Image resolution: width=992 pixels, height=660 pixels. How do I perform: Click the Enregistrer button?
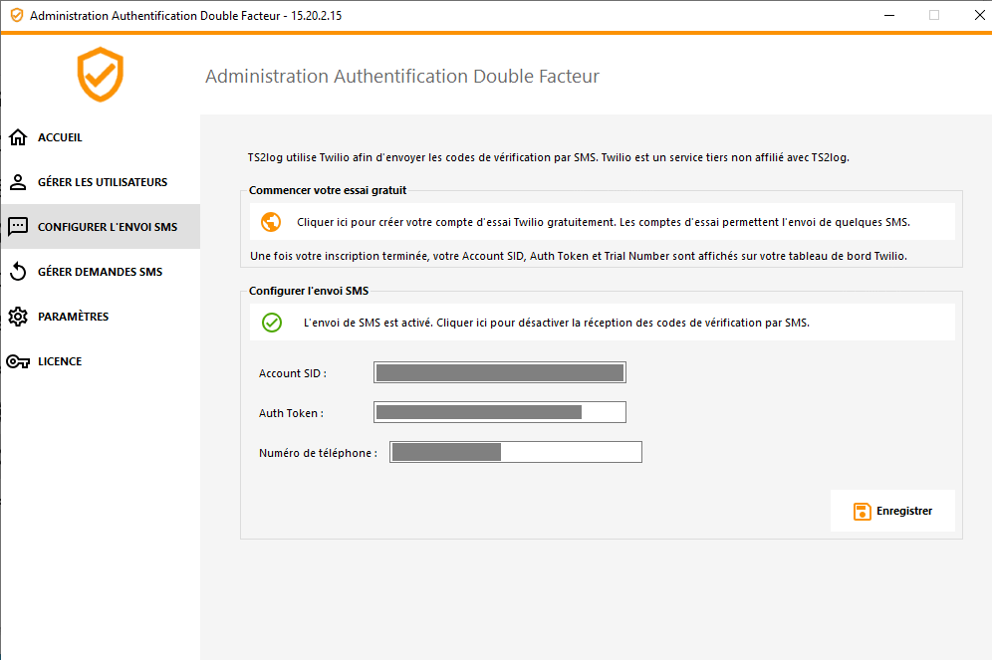click(892, 511)
